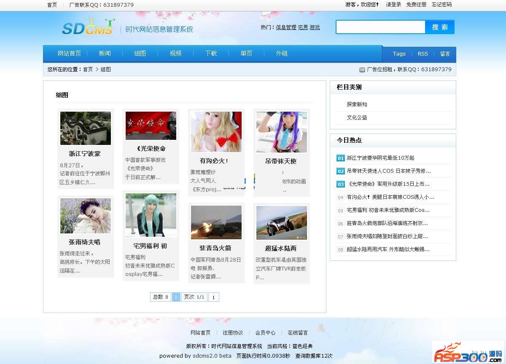Go to 新闻 in navigation bar

pos(105,54)
